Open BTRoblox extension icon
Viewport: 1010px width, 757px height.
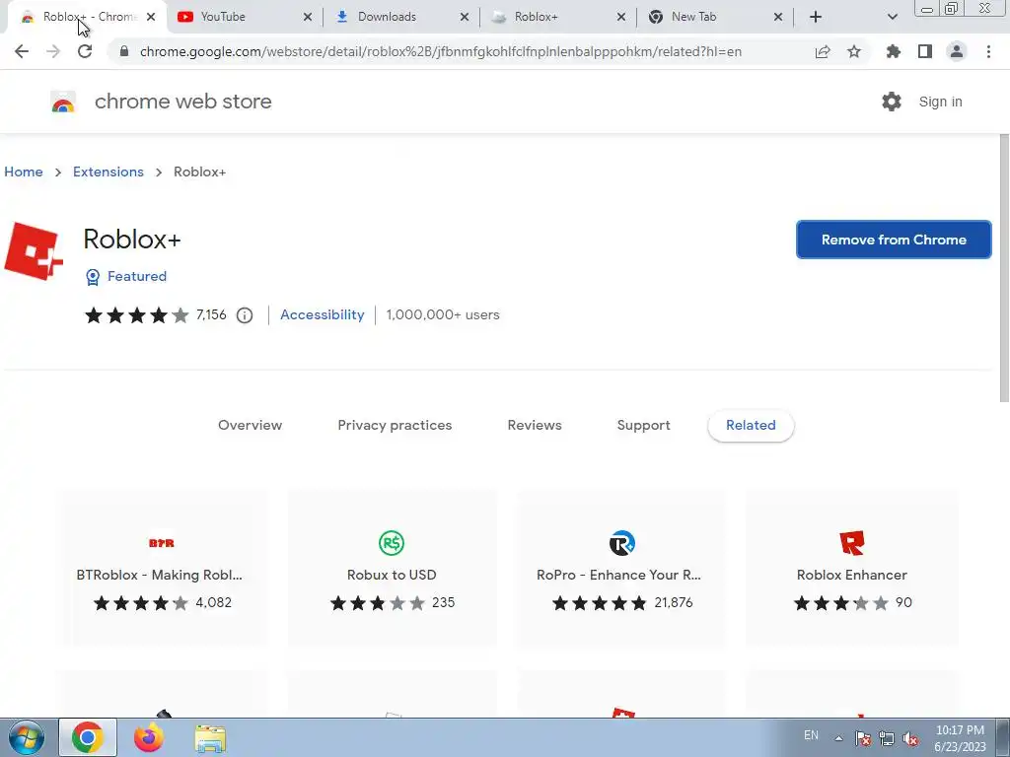(x=161, y=543)
